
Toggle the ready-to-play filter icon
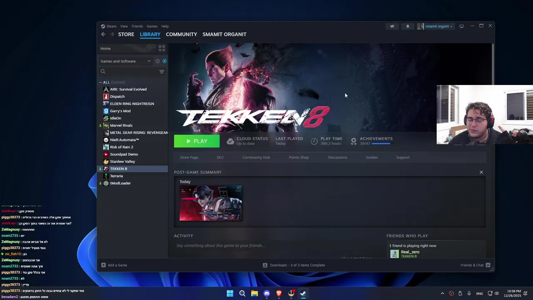(164, 61)
